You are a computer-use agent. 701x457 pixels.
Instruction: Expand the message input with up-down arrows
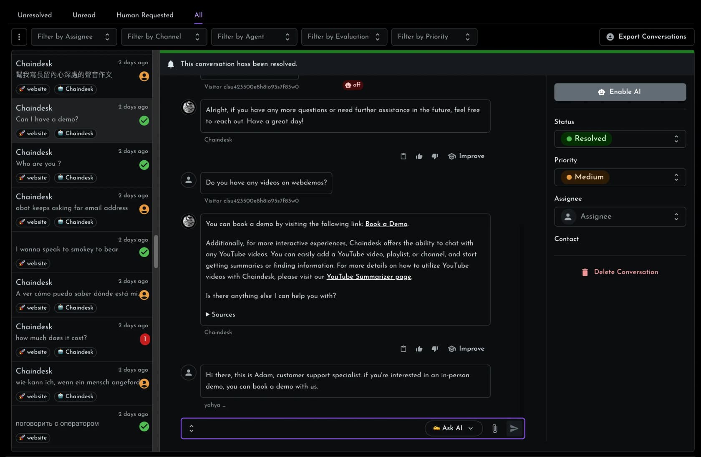tap(192, 428)
